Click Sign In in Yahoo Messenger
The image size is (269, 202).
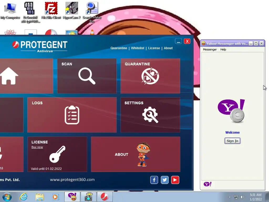coord(232,141)
